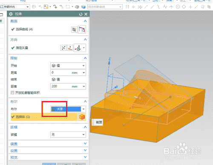Reset the Extrude dialog with the circular arrow
213x165 pixels.
point(81,14)
